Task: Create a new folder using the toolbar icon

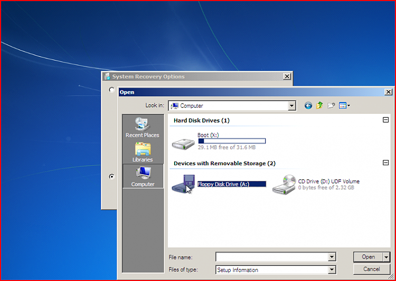Action: [331, 105]
